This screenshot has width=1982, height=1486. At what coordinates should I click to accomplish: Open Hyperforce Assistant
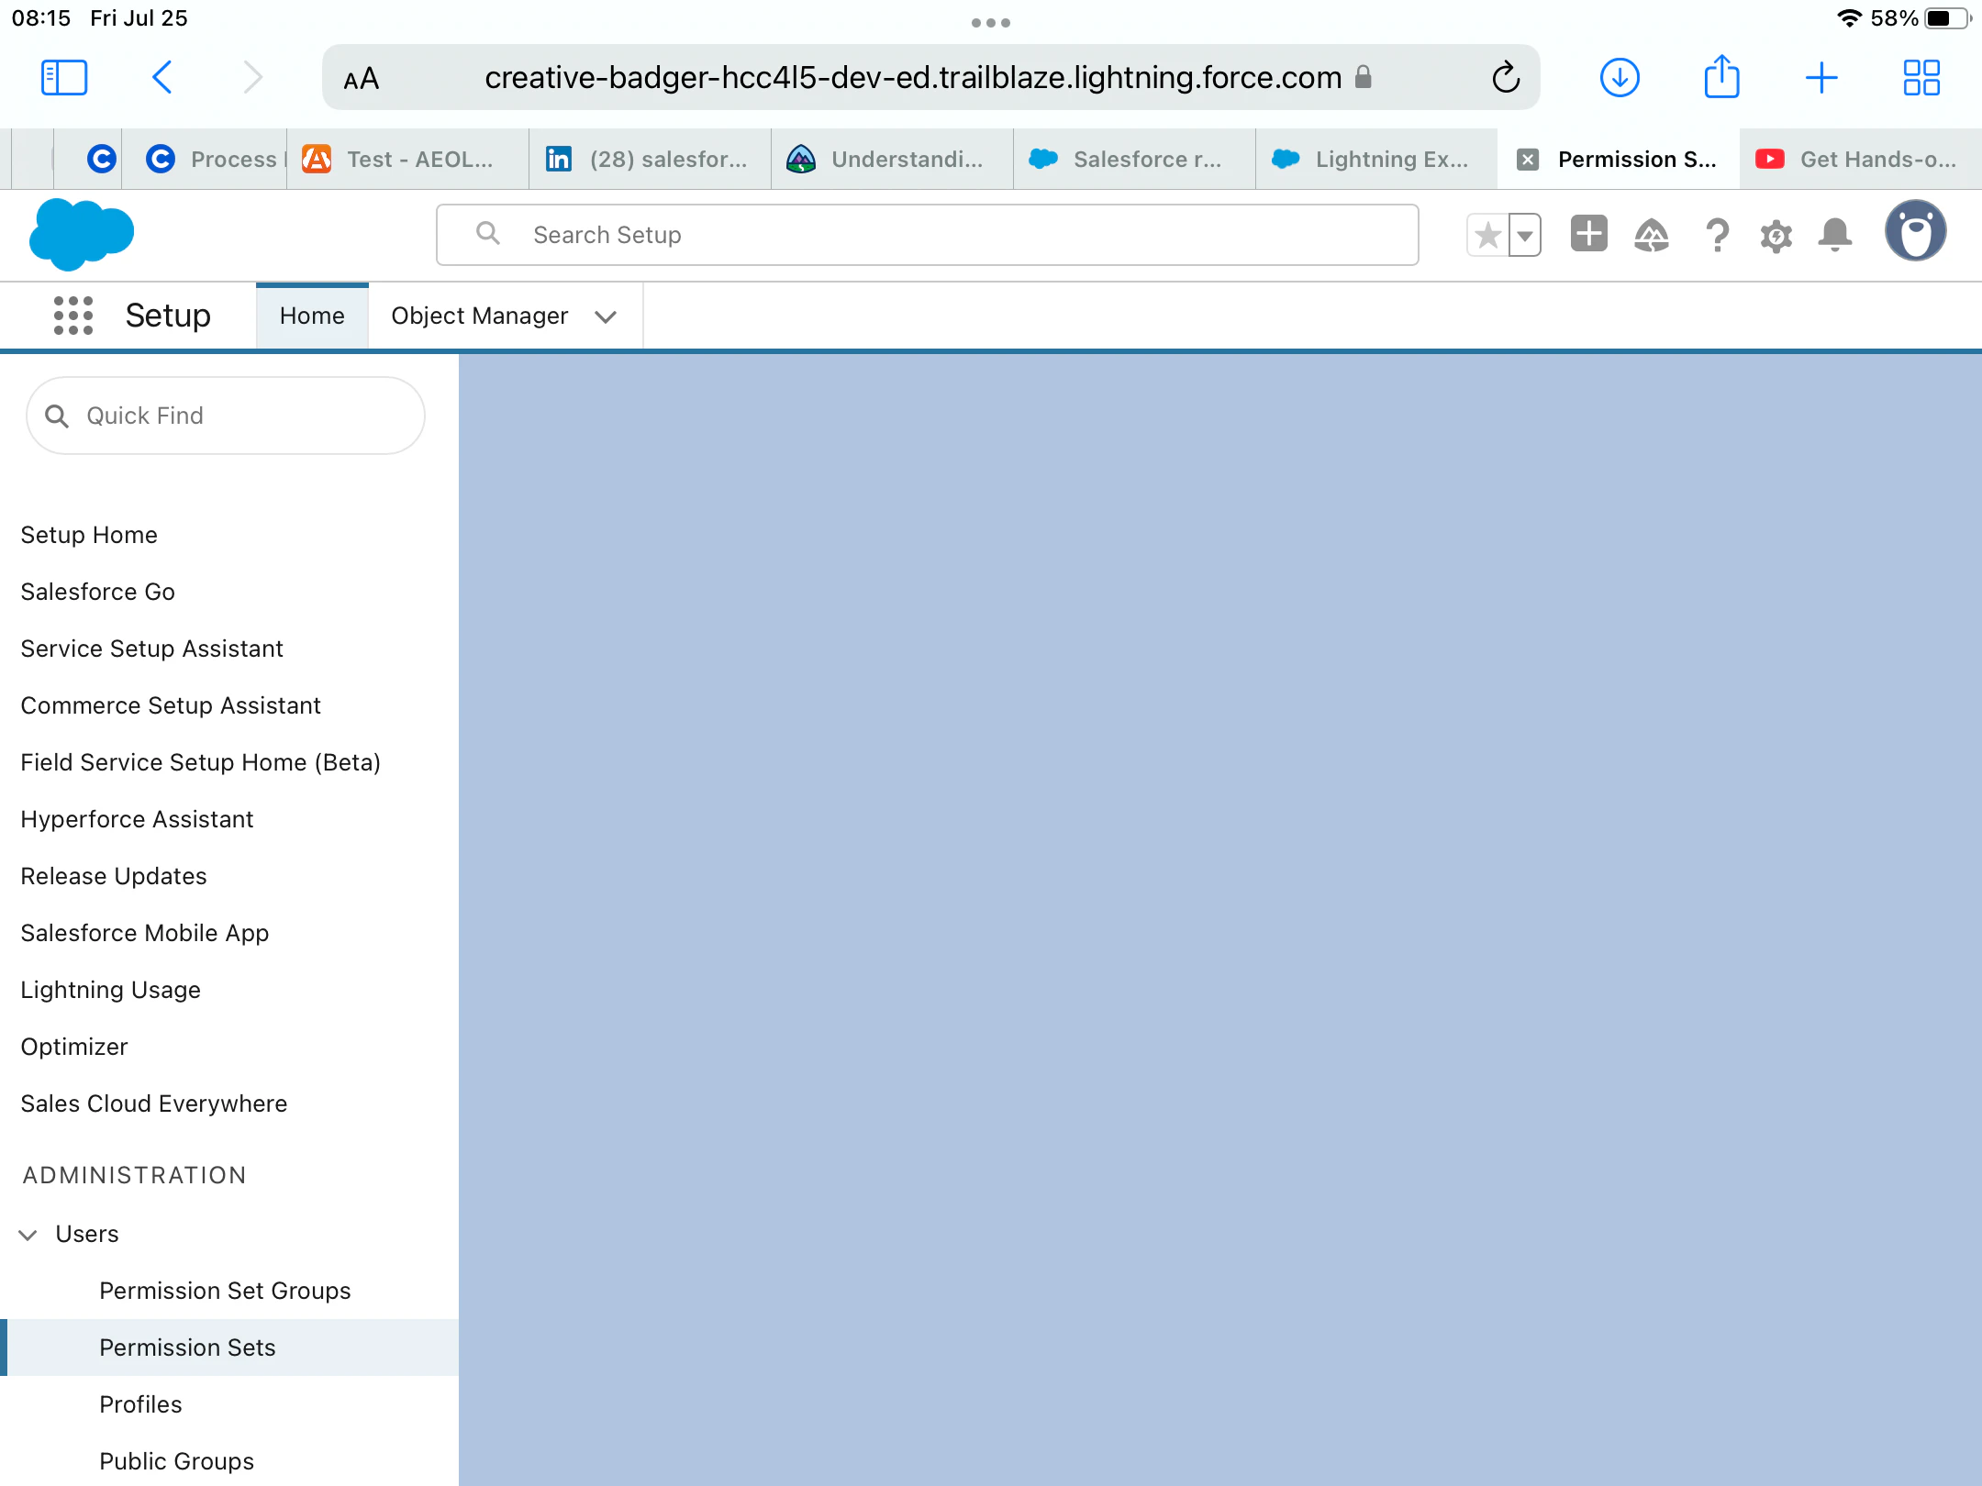tap(137, 819)
